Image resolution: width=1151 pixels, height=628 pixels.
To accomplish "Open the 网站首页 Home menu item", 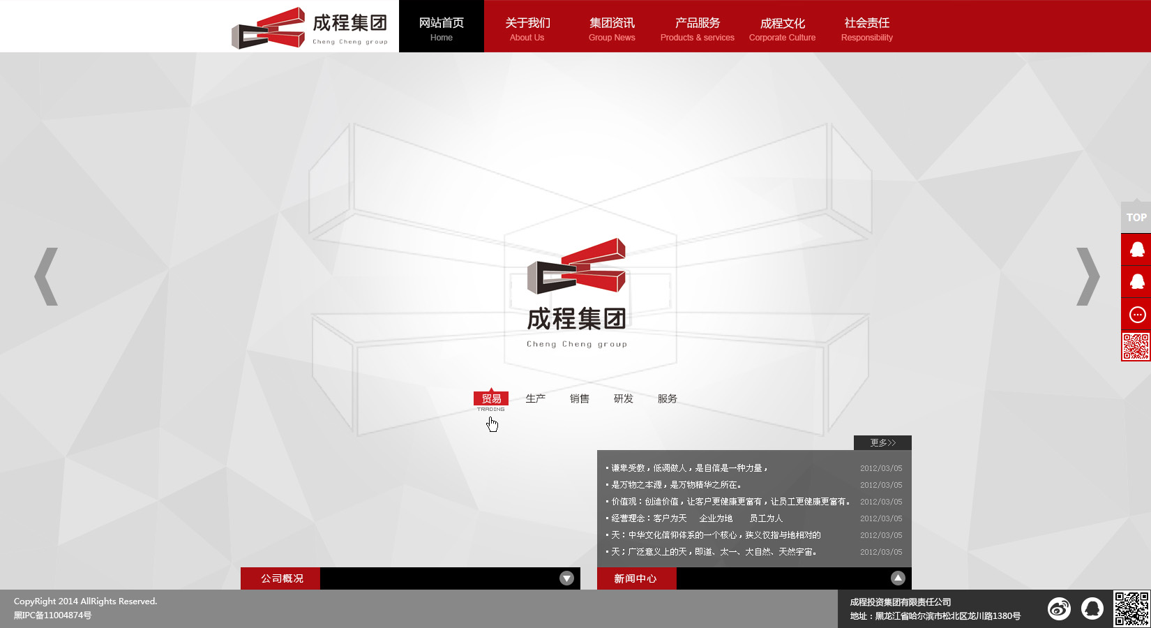I will (x=442, y=27).
